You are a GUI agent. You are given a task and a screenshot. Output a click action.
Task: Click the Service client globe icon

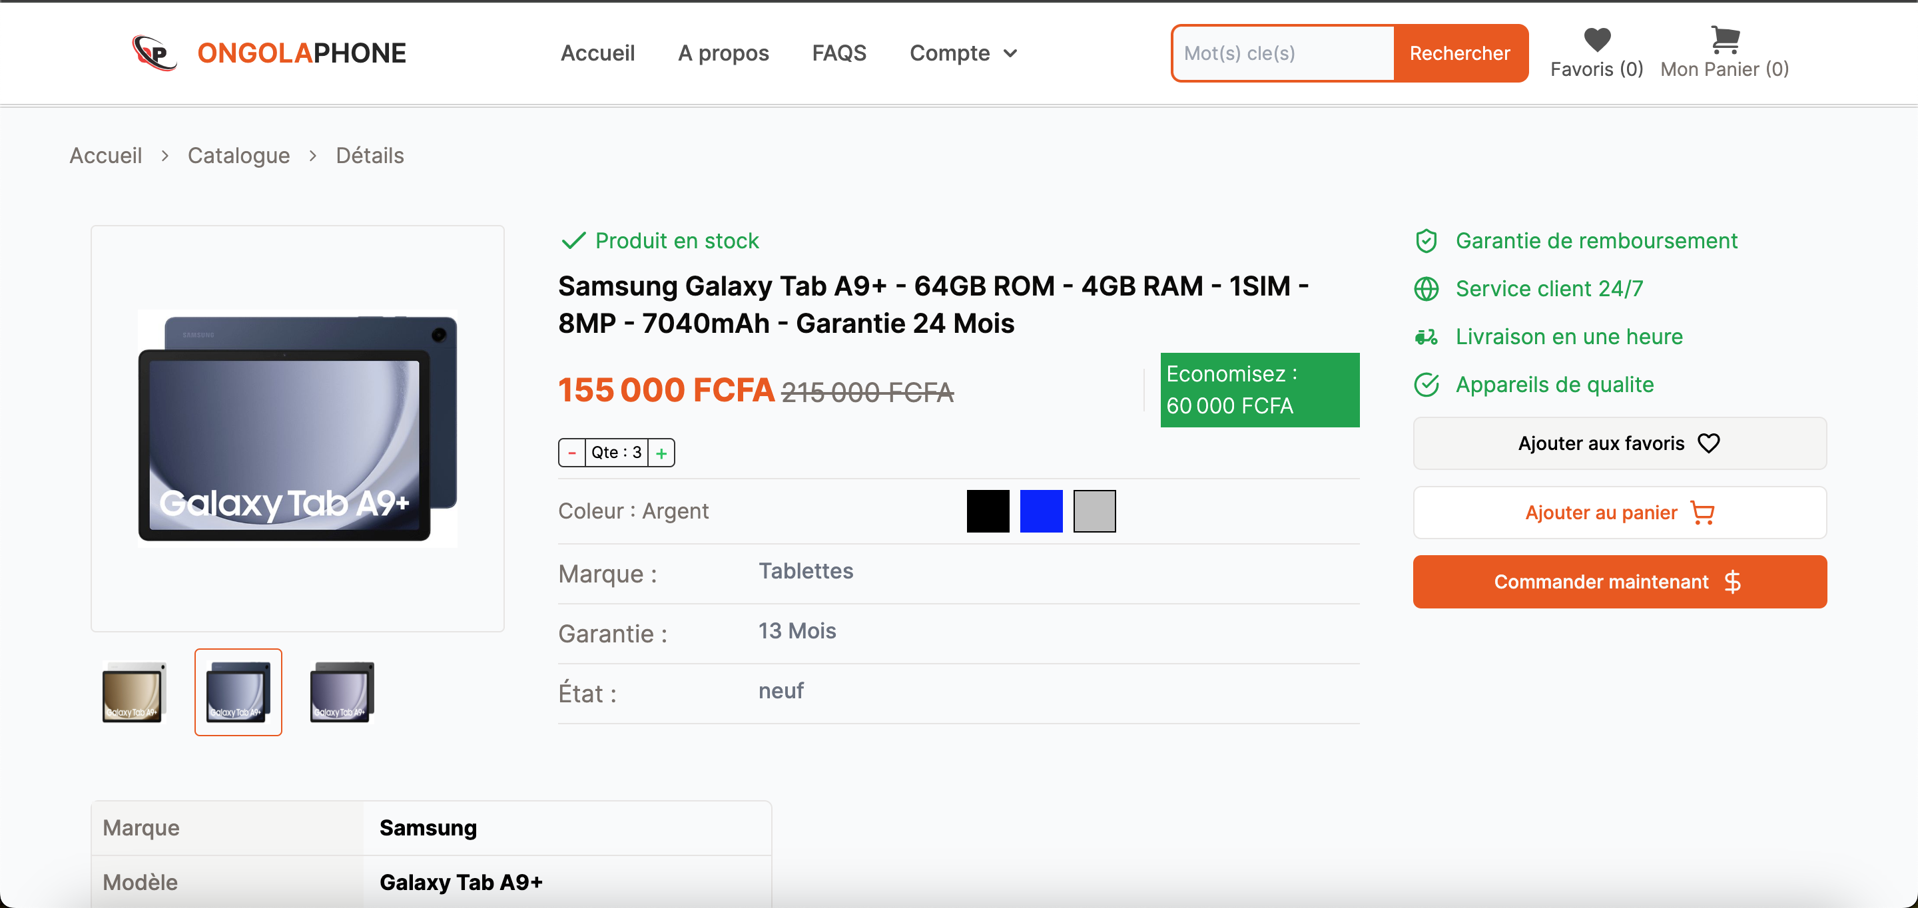(x=1426, y=289)
